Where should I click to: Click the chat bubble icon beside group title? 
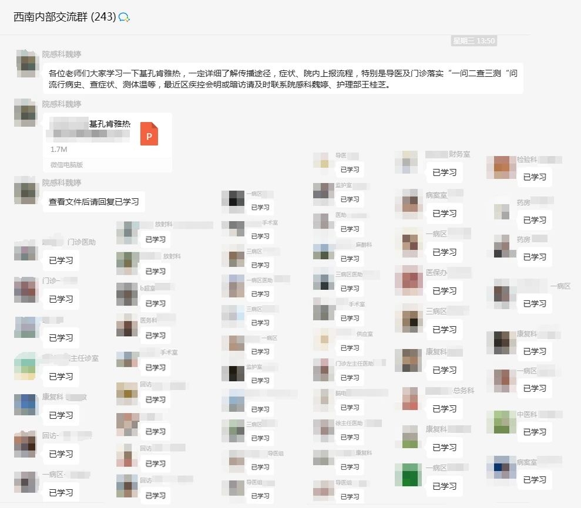pyautogui.click(x=124, y=18)
